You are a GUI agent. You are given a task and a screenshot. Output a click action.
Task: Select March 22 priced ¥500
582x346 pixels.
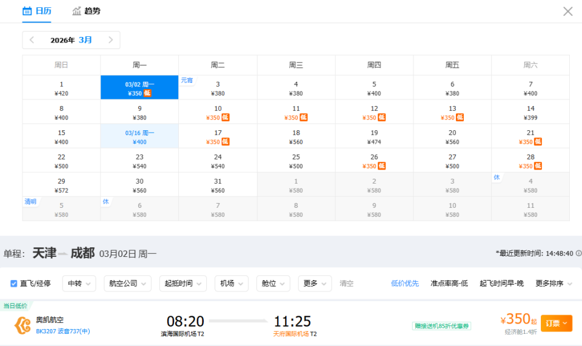tap(61, 161)
